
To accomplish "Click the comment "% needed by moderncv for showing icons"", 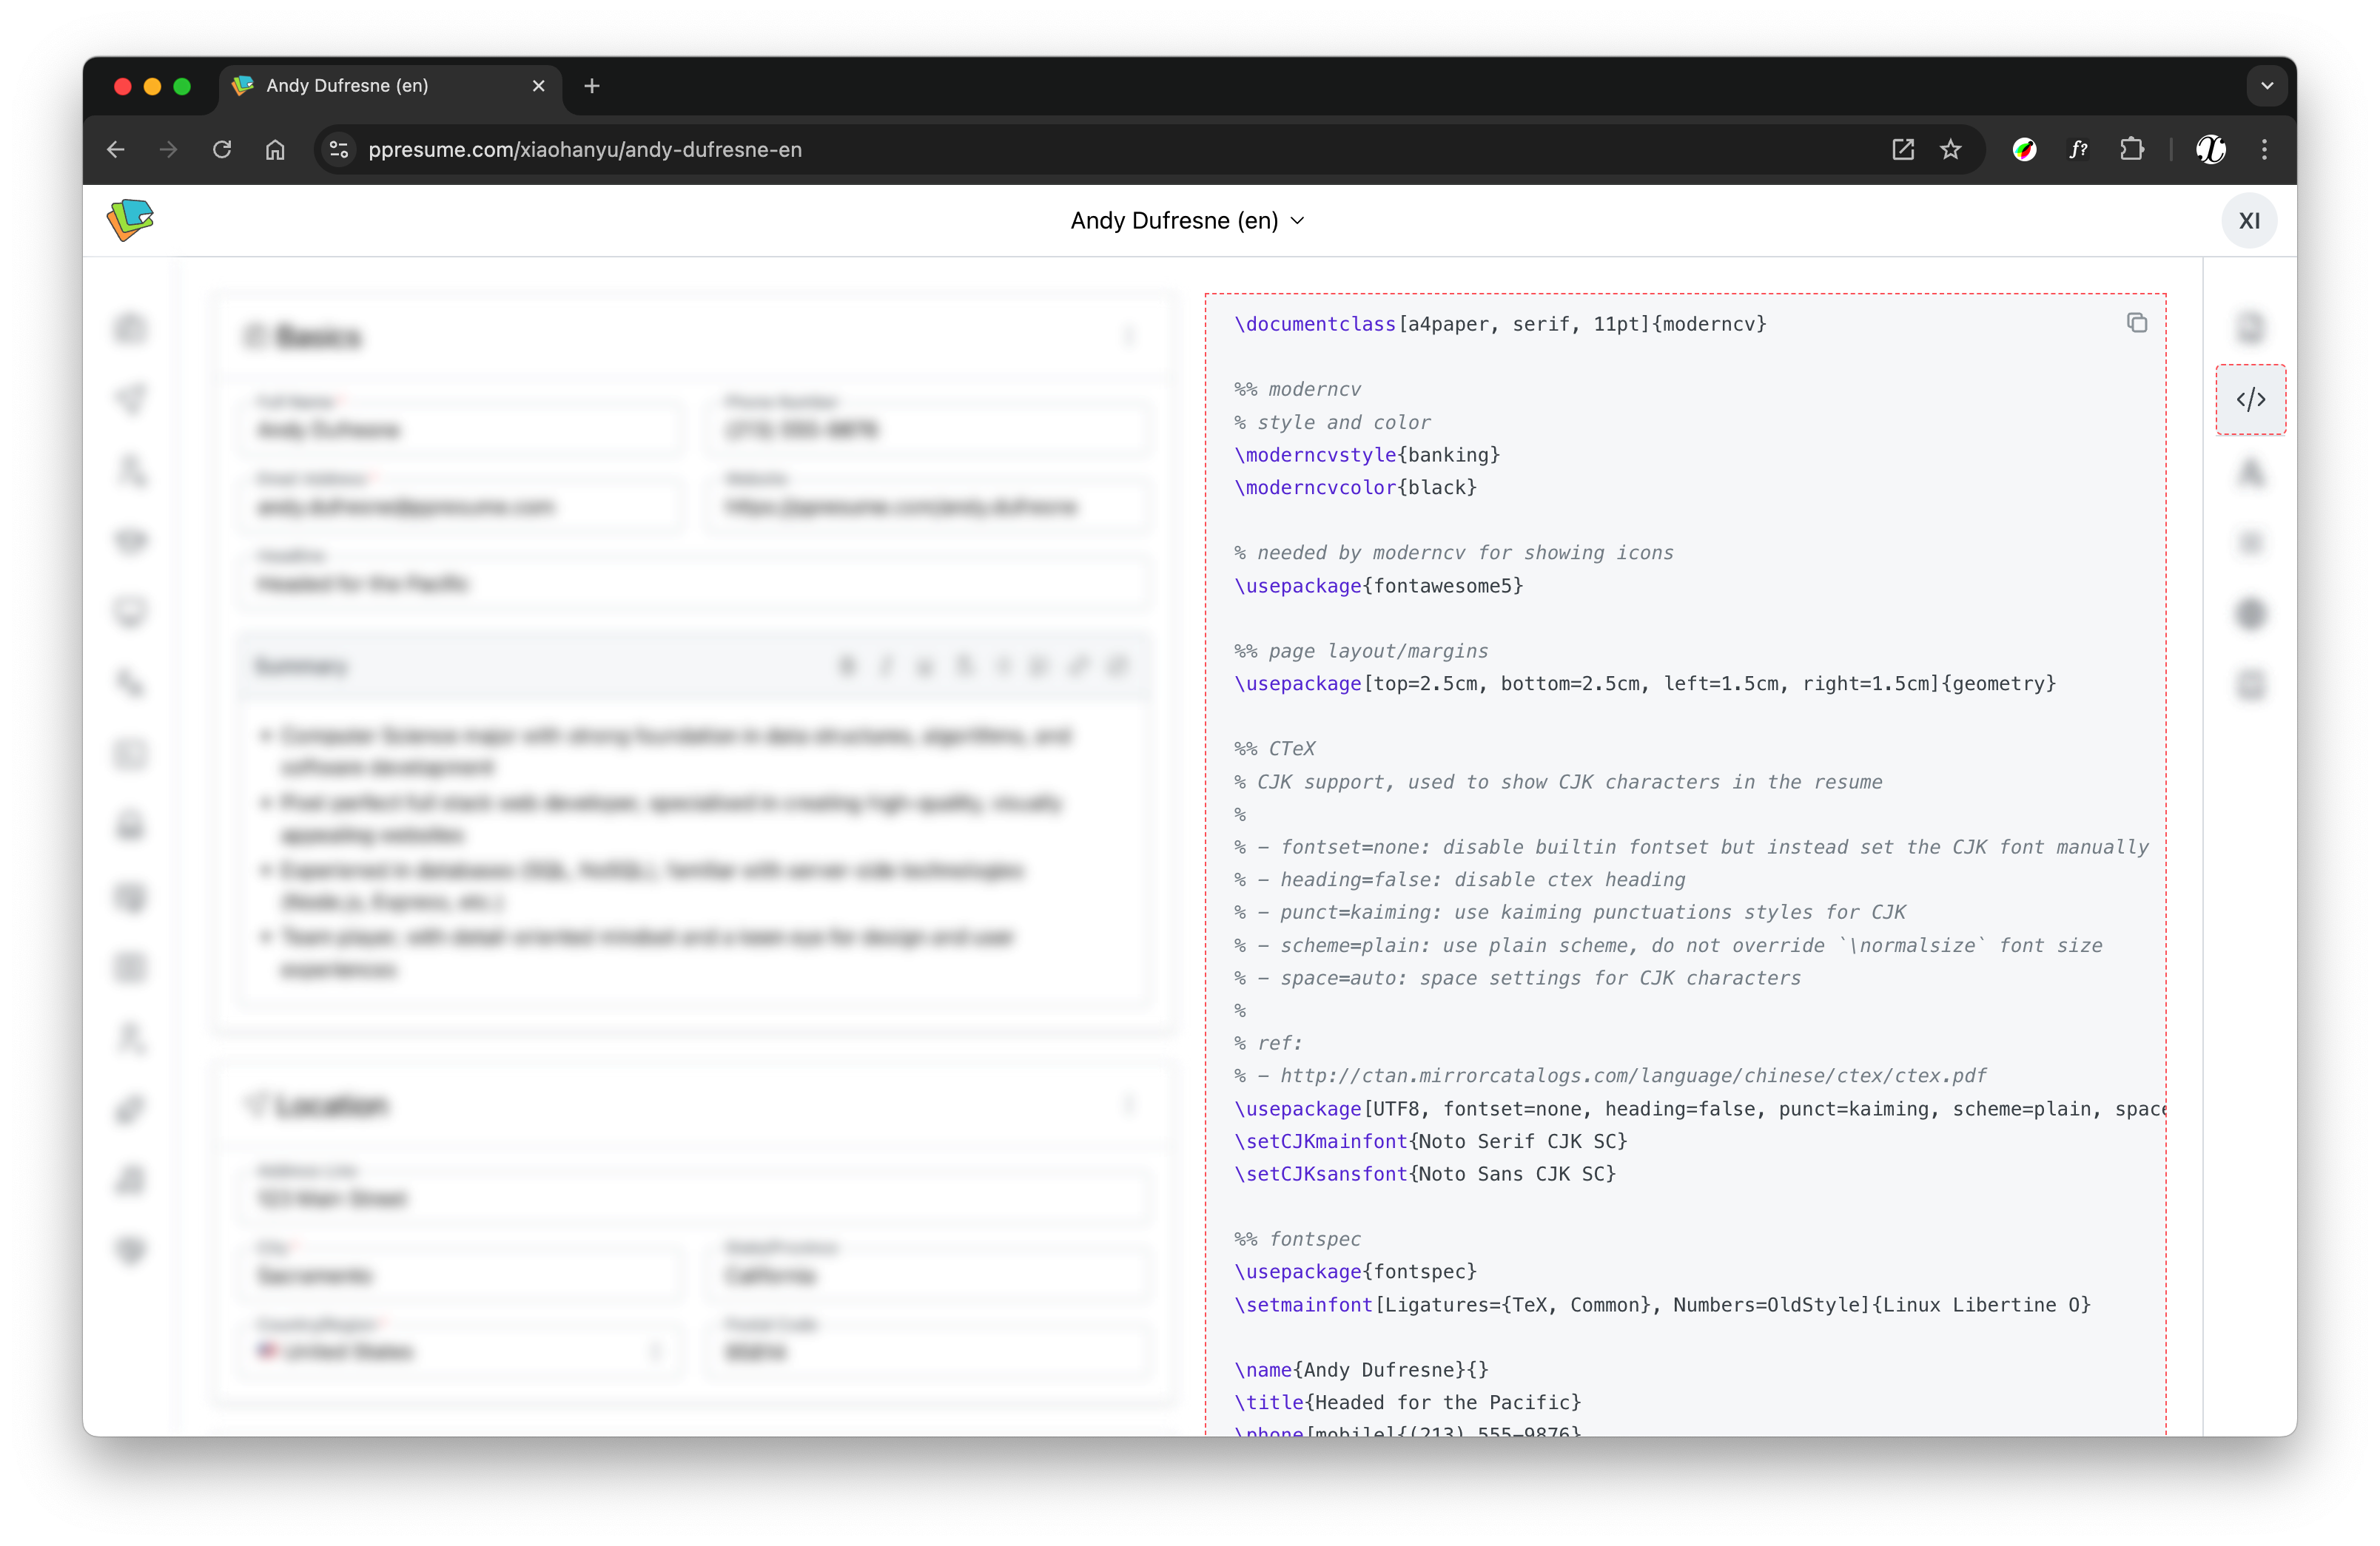I will click(1453, 553).
